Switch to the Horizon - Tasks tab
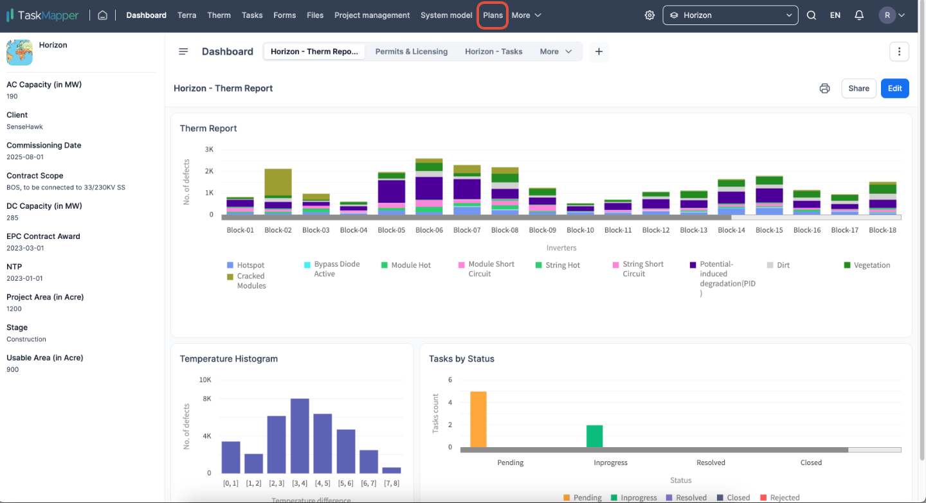The height and width of the screenshot is (503, 926). click(494, 51)
